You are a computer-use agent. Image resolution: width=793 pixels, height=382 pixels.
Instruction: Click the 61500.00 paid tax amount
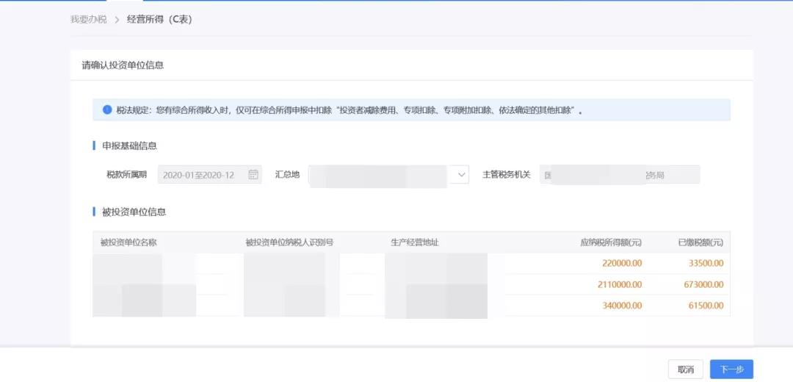click(706, 306)
